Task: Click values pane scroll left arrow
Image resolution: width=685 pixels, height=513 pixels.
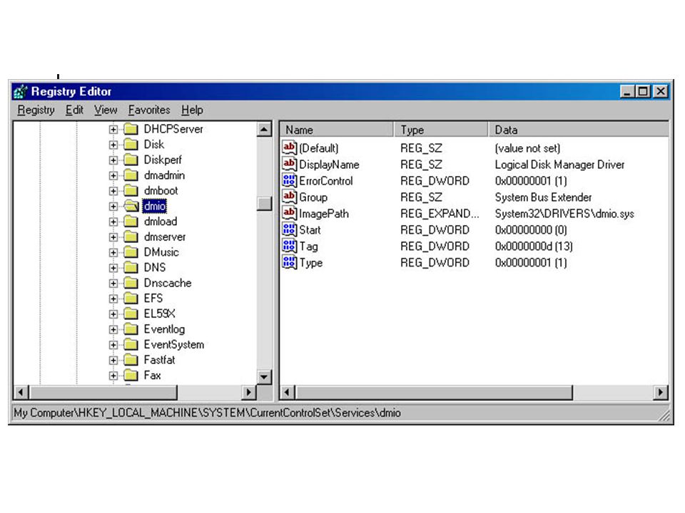Action: (287, 392)
